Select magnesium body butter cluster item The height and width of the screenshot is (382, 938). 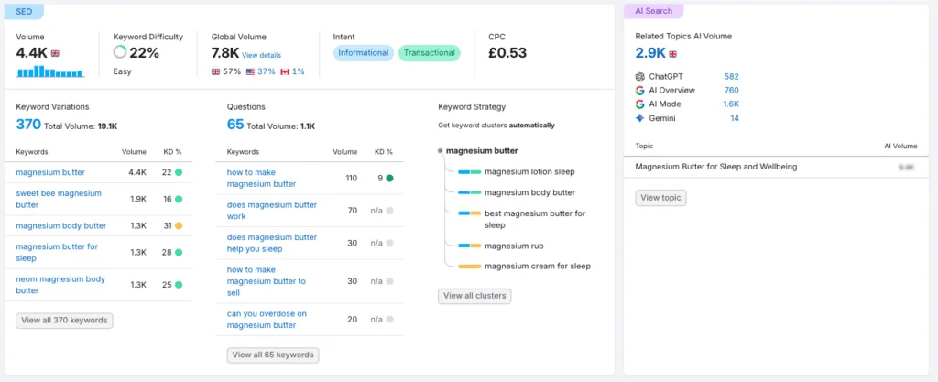(530, 192)
